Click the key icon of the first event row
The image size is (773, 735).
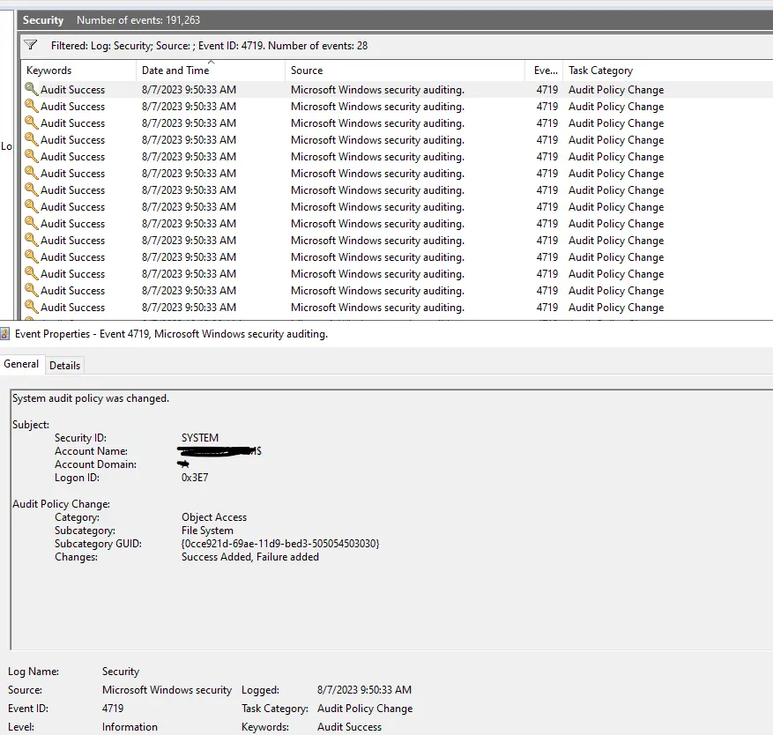coord(32,89)
